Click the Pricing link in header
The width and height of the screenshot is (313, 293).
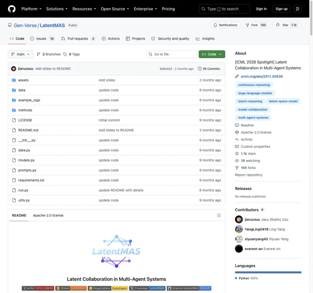(x=168, y=9)
